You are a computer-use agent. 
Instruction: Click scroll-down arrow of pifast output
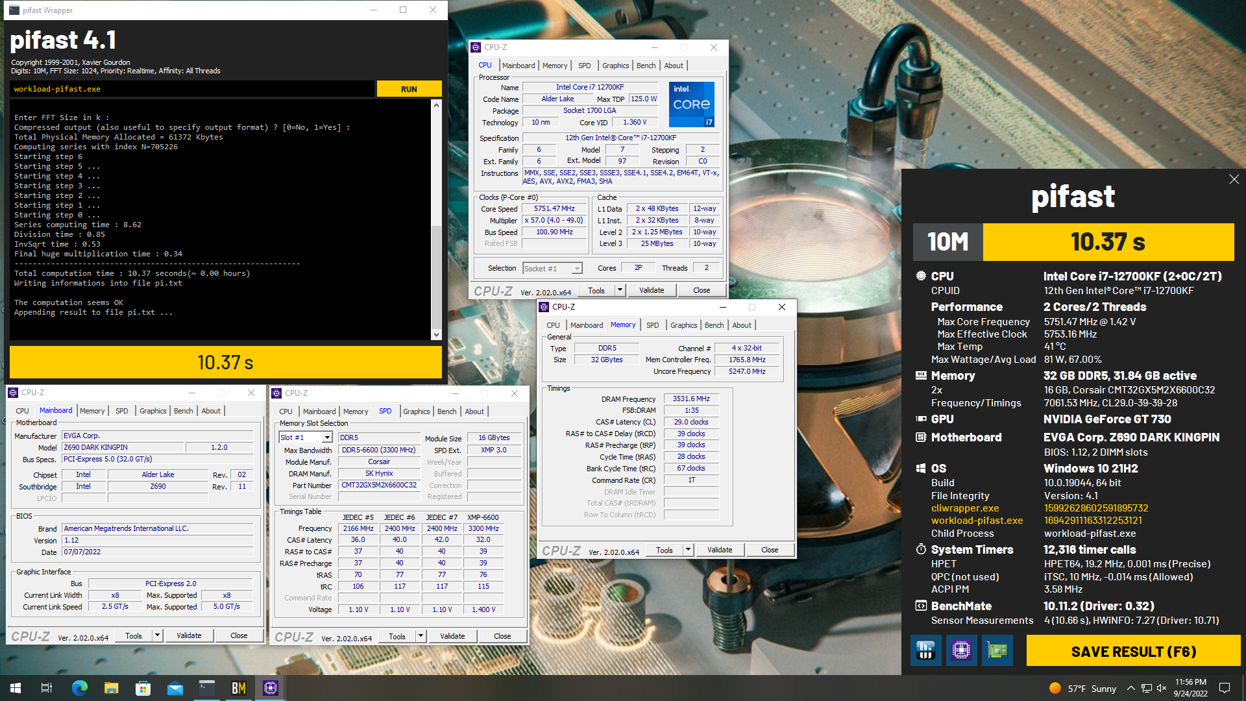pos(436,335)
